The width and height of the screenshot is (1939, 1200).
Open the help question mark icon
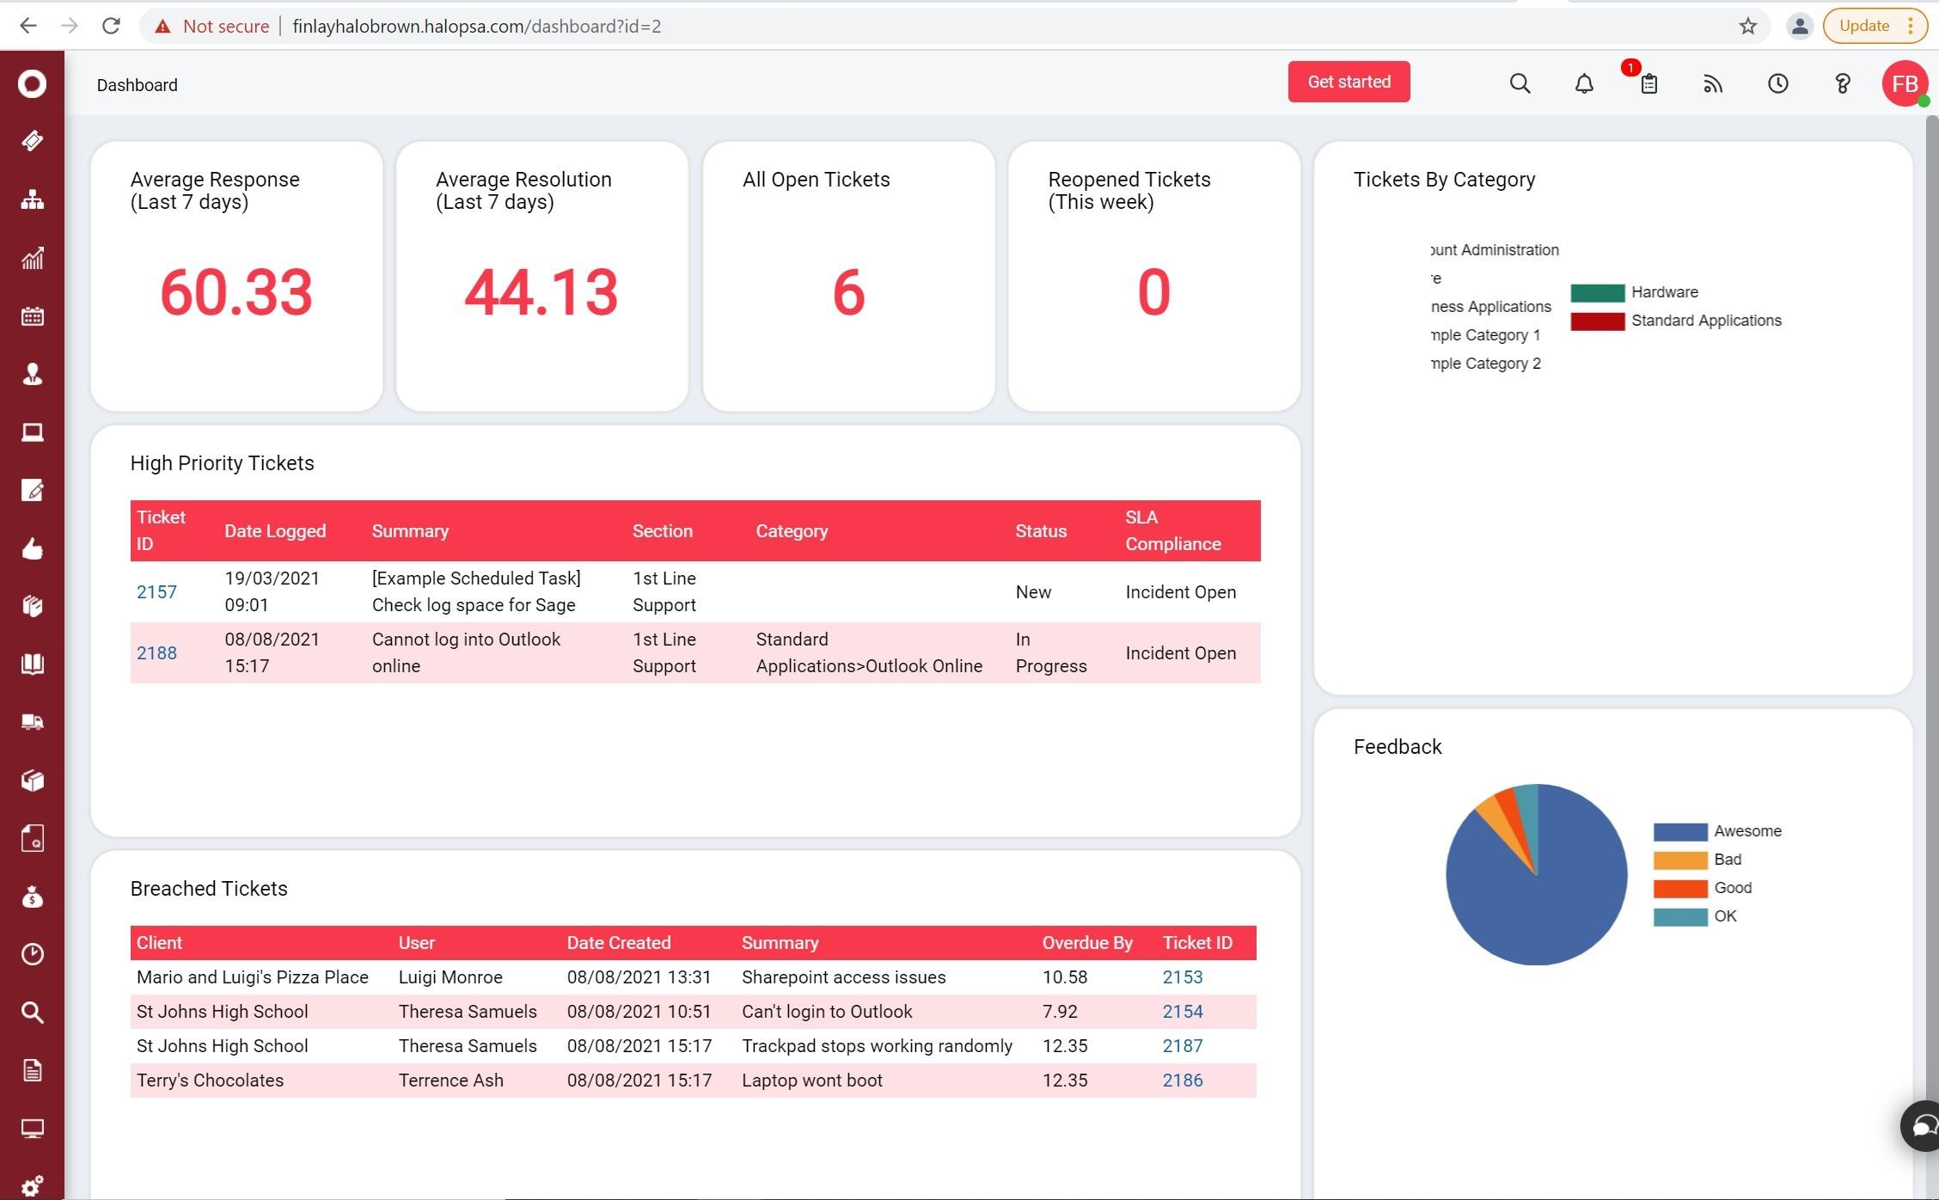tap(1841, 83)
